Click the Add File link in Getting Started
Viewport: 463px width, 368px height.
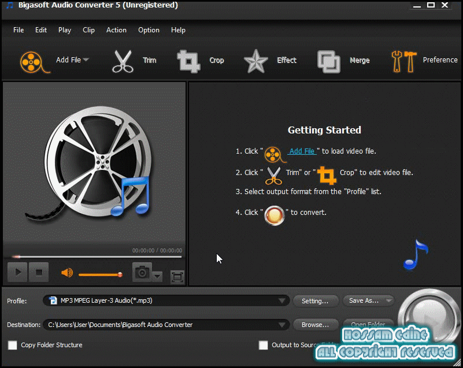pyautogui.click(x=302, y=151)
